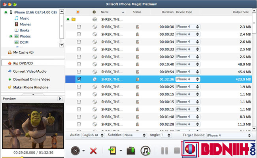This screenshot has height=158, width=257.
Task: Open the Subtitles dropdown
Action: tap(135, 135)
